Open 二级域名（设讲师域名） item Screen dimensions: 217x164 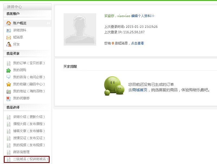coord(31,159)
